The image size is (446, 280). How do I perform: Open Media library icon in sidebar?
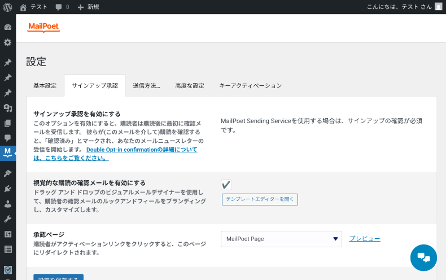coord(8,108)
